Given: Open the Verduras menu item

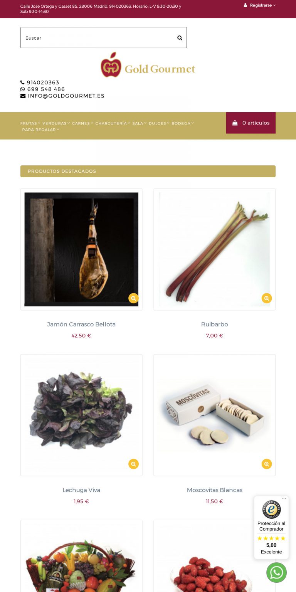Looking at the screenshot, I should pos(56,123).
